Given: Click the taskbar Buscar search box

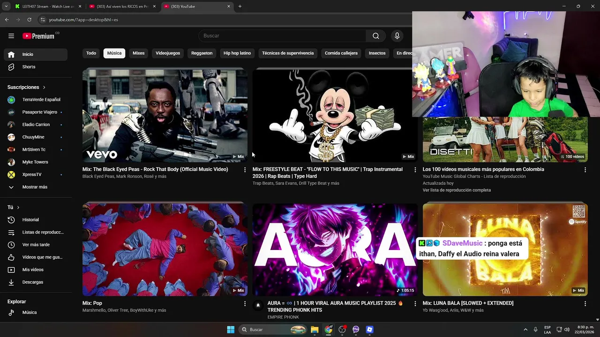Looking at the screenshot, I should [273, 330].
